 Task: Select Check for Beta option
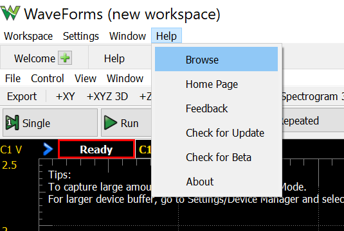(x=216, y=157)
